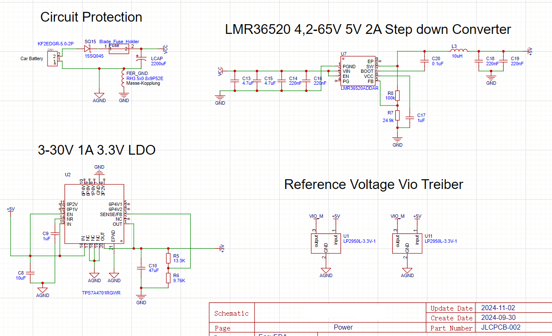This screenshot has width=552, height=336.
Task: Click the C13 designator label
Action: click(246, 79)
